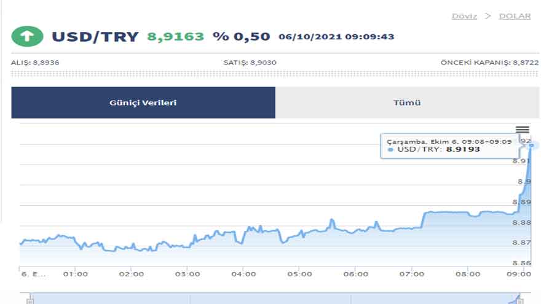Click the 09:00 x-axis label
Viewport: 541px width, 304px height.
pos(519,274)
